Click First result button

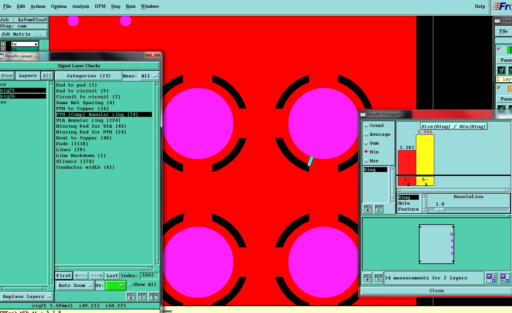pos(64,276)
